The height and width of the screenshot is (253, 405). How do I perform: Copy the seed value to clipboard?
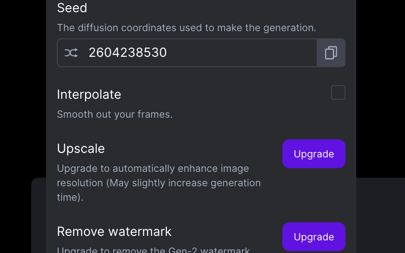[x=331, y=53]
